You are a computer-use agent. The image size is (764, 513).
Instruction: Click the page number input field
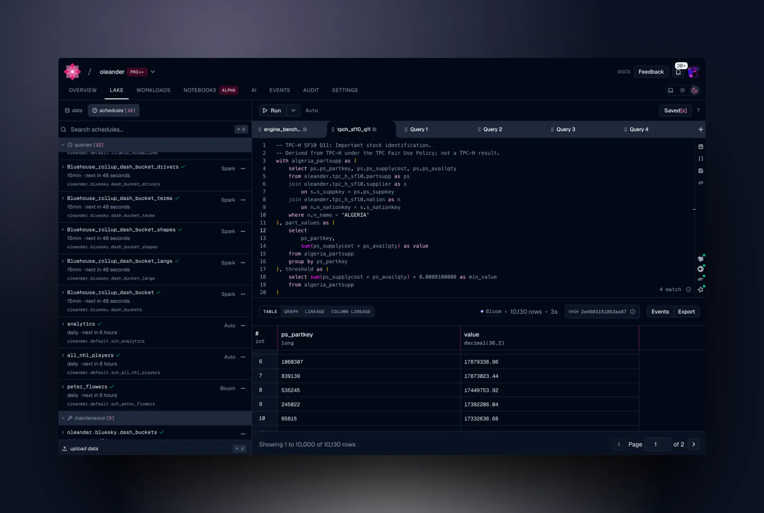tap(658, 445)
